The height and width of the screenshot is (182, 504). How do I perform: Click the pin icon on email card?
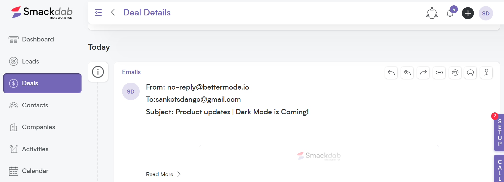click(486, 73)
